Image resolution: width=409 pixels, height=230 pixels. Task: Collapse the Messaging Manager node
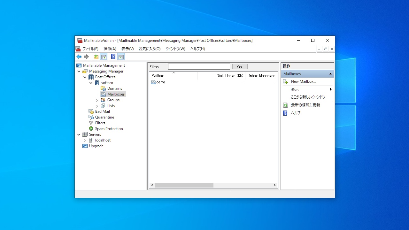(x=79, y=71)
